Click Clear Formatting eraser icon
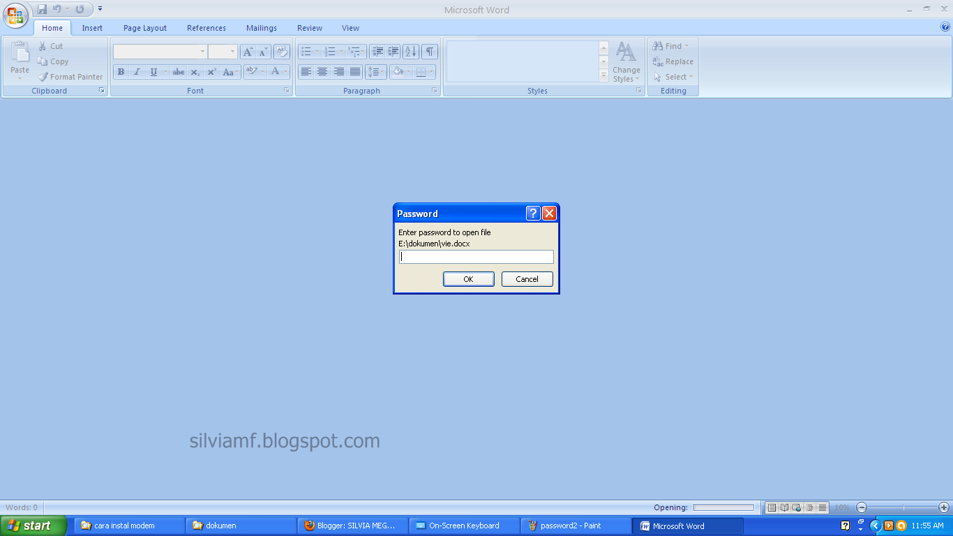This screenshot has height=536, width=953. [x=282, y=52]
